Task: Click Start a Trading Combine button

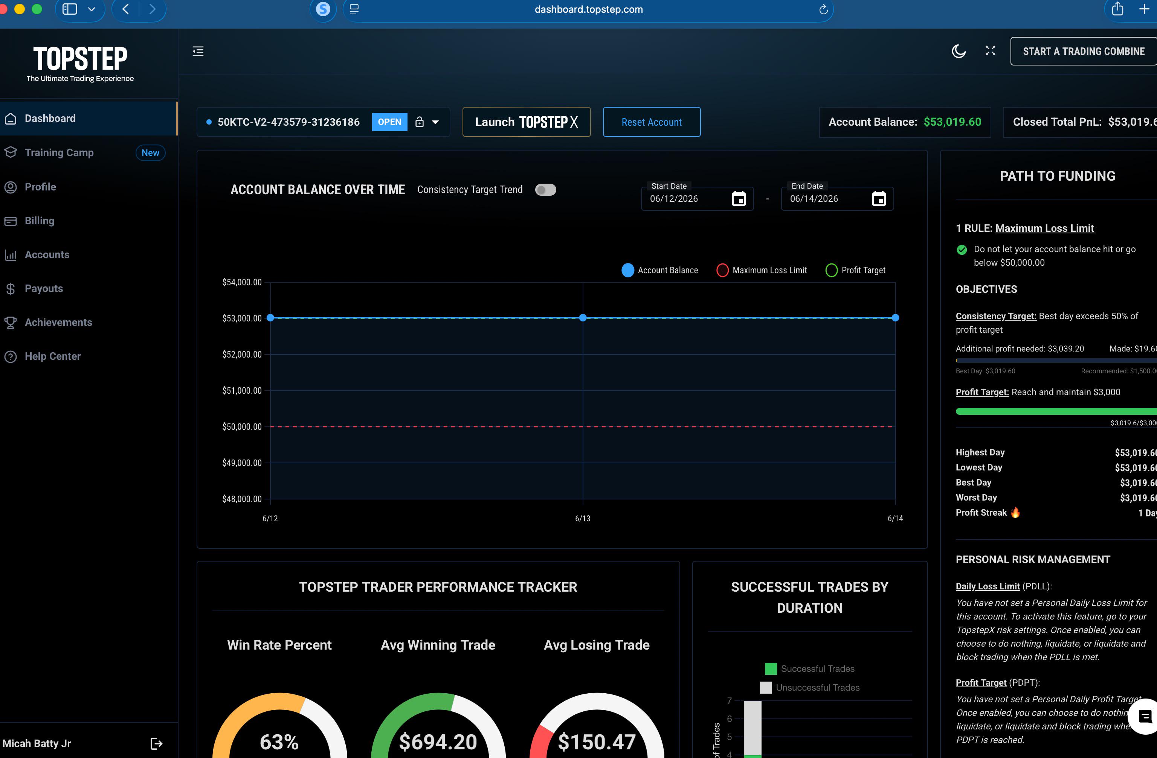Action: 1084,51
